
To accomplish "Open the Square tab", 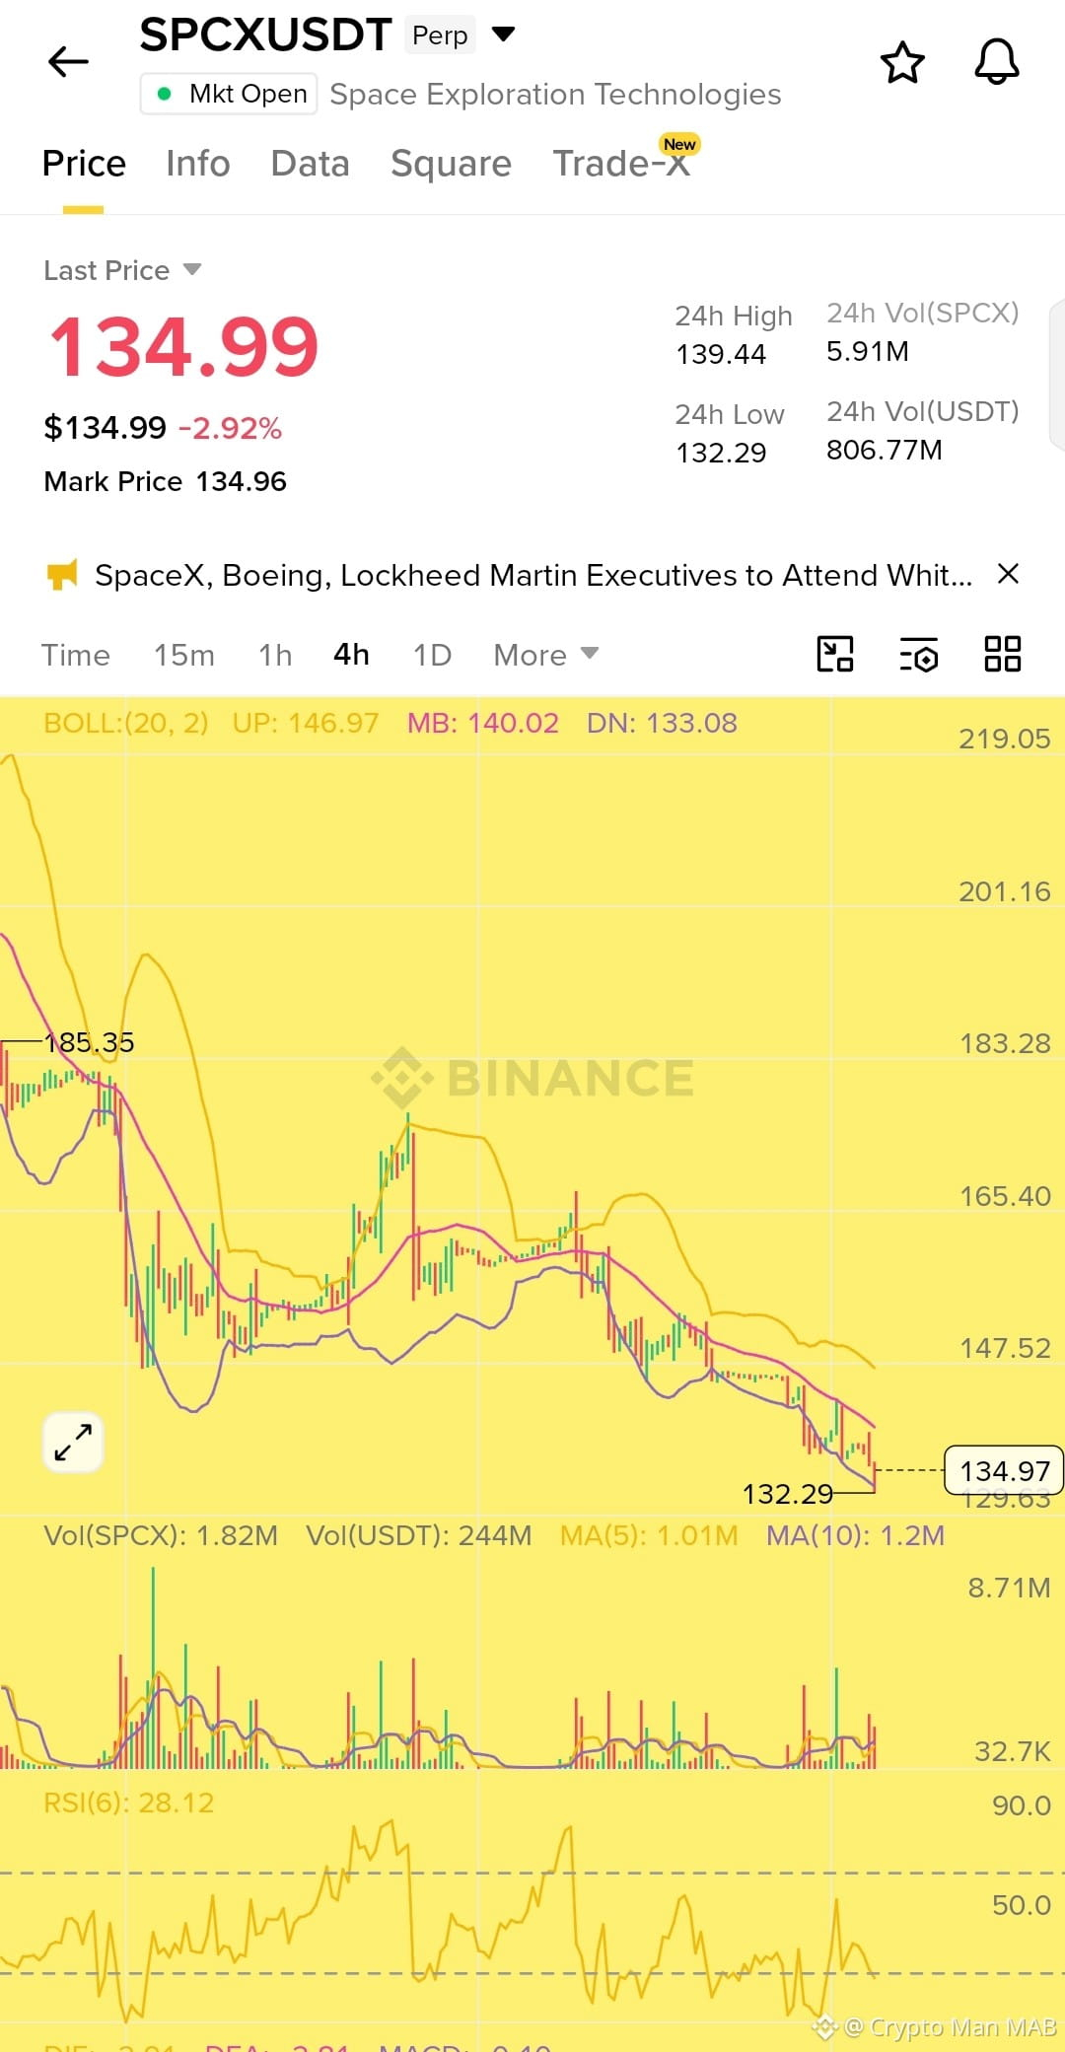I will click(451, 164).
